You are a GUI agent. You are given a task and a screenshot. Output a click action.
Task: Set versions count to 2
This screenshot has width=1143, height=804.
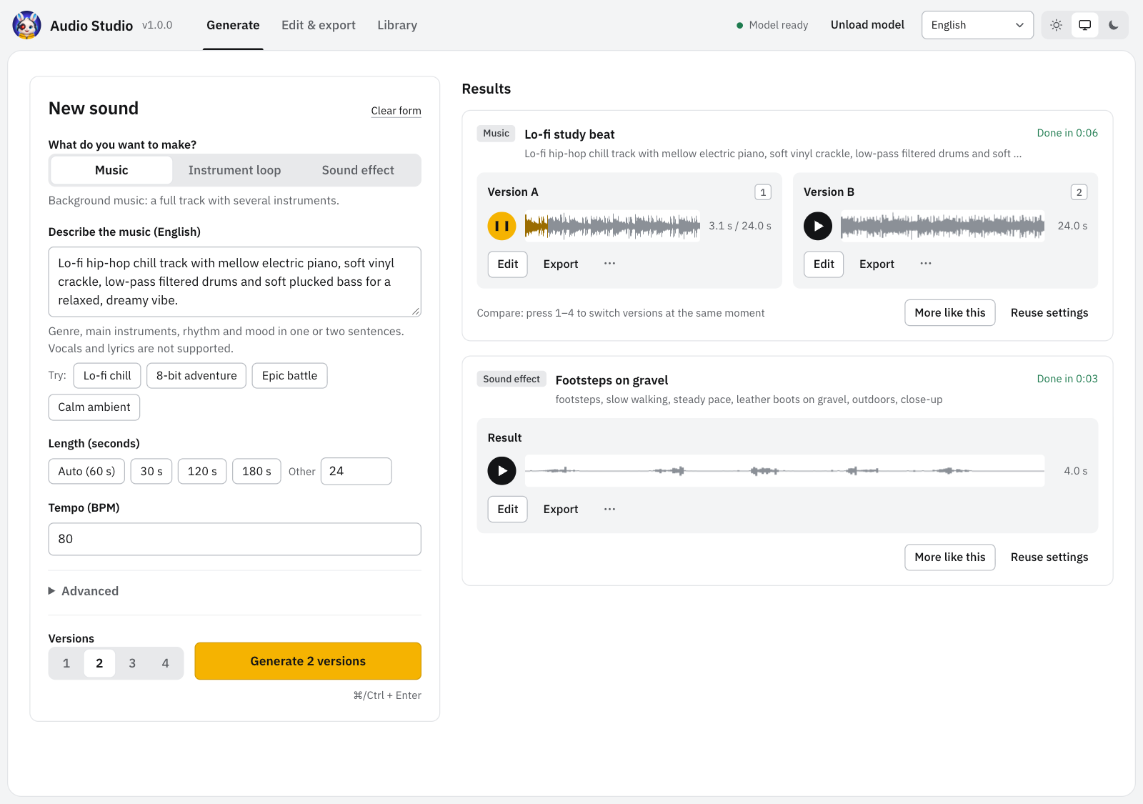click(x=99, y=663)
